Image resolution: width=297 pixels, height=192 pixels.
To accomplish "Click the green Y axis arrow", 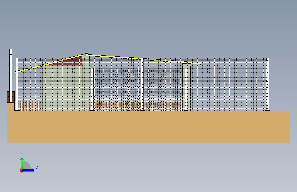I will click(22, 163).
